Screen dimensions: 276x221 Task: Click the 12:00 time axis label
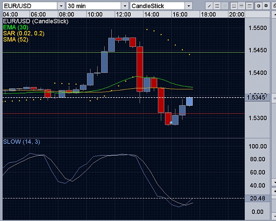coord(123,14)
